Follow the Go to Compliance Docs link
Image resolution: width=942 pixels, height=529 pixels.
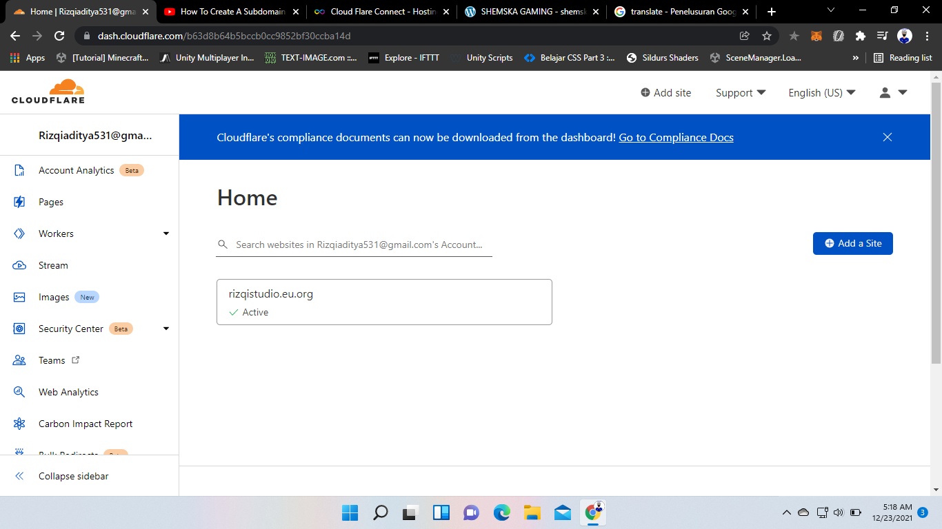tap(676, 137)
